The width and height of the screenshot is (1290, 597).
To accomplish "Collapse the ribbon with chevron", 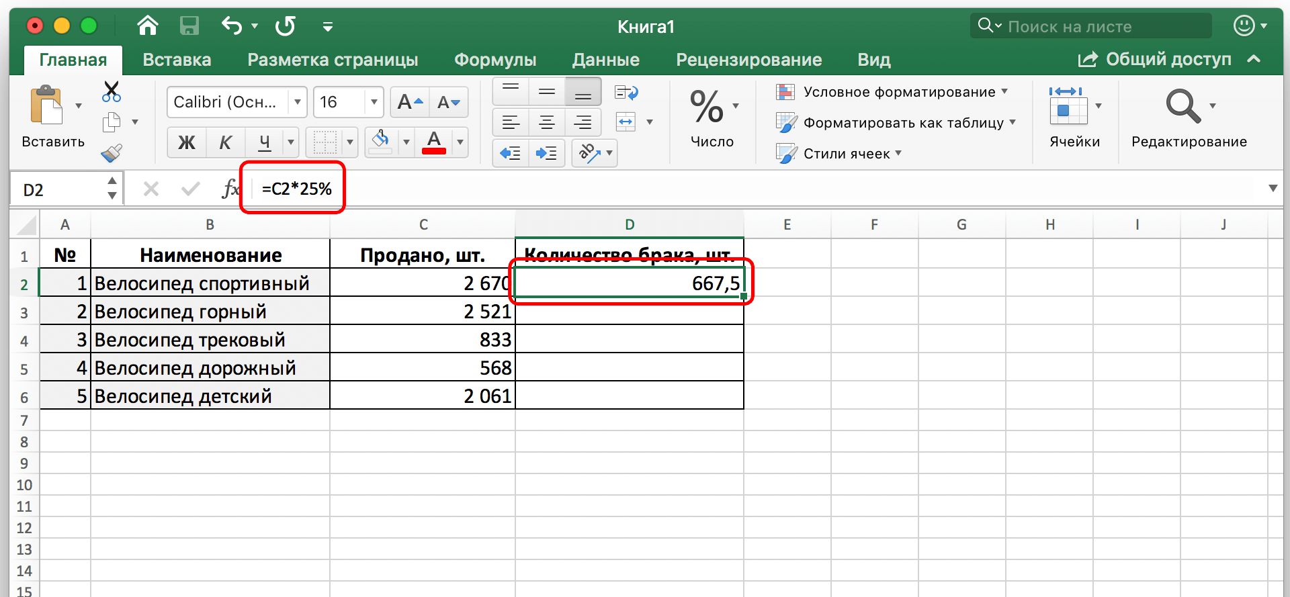I will tap(1253, 59).
